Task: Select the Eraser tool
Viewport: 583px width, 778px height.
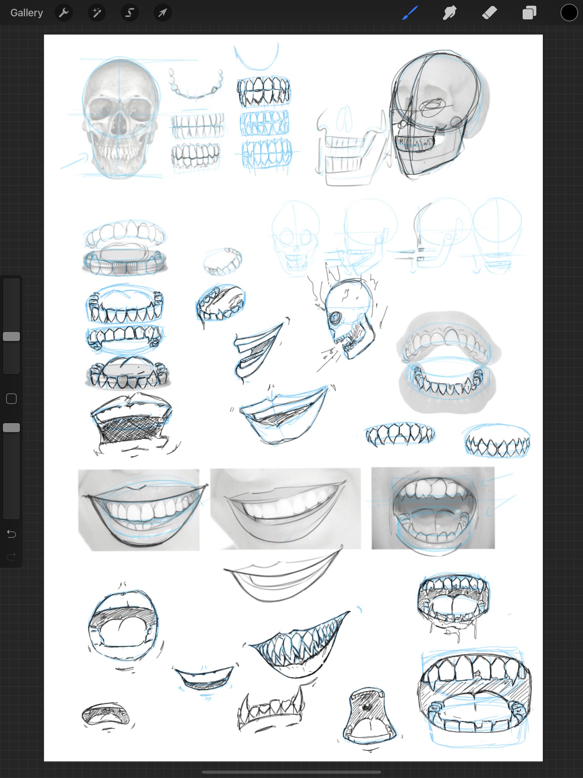Action: tap(490, 13)
